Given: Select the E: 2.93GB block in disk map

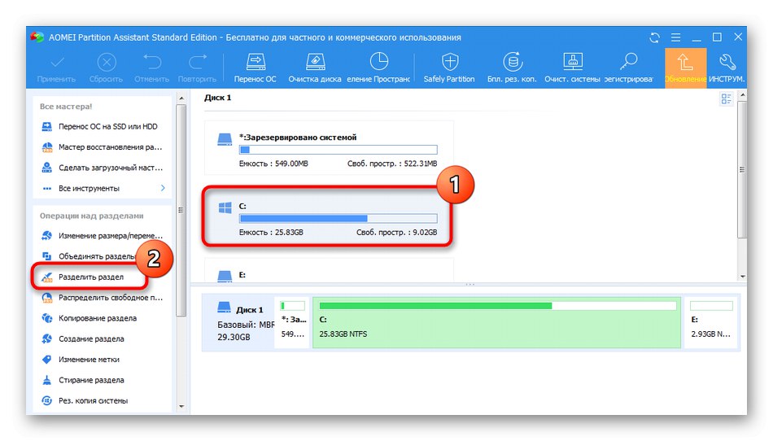Looking at the screenshot, I should coord(711,322).
